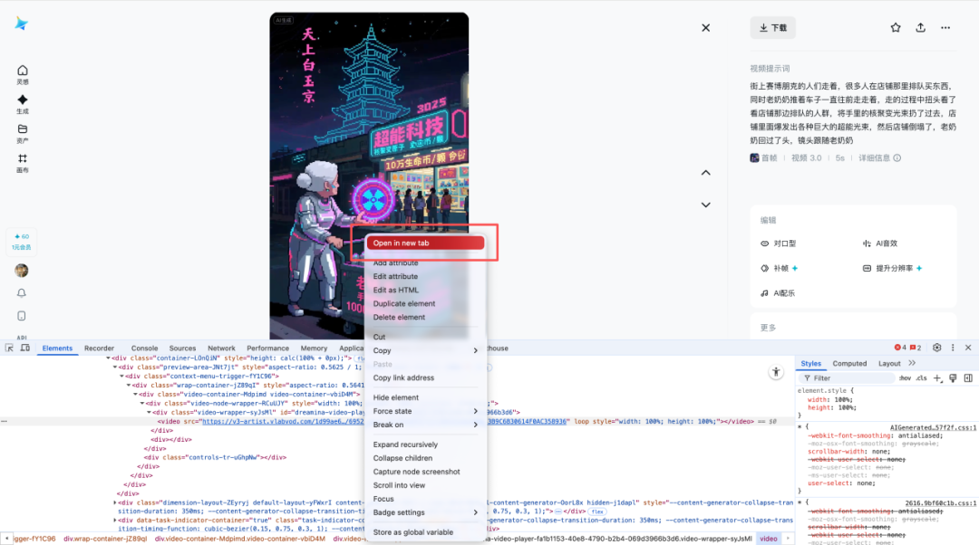The width and height of the screenshot is (979, 545).
Task: Open the Copy submenu in context menu
Action: pyautogui.click(x=425, y=350)
